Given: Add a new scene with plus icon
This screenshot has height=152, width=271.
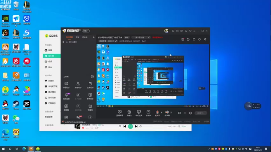Looking at the screenshot, I should click(94, 37).
